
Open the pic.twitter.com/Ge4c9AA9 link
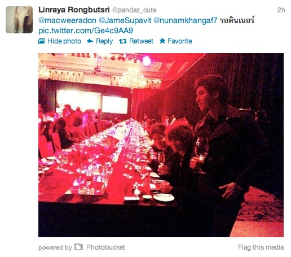[86, 31]
